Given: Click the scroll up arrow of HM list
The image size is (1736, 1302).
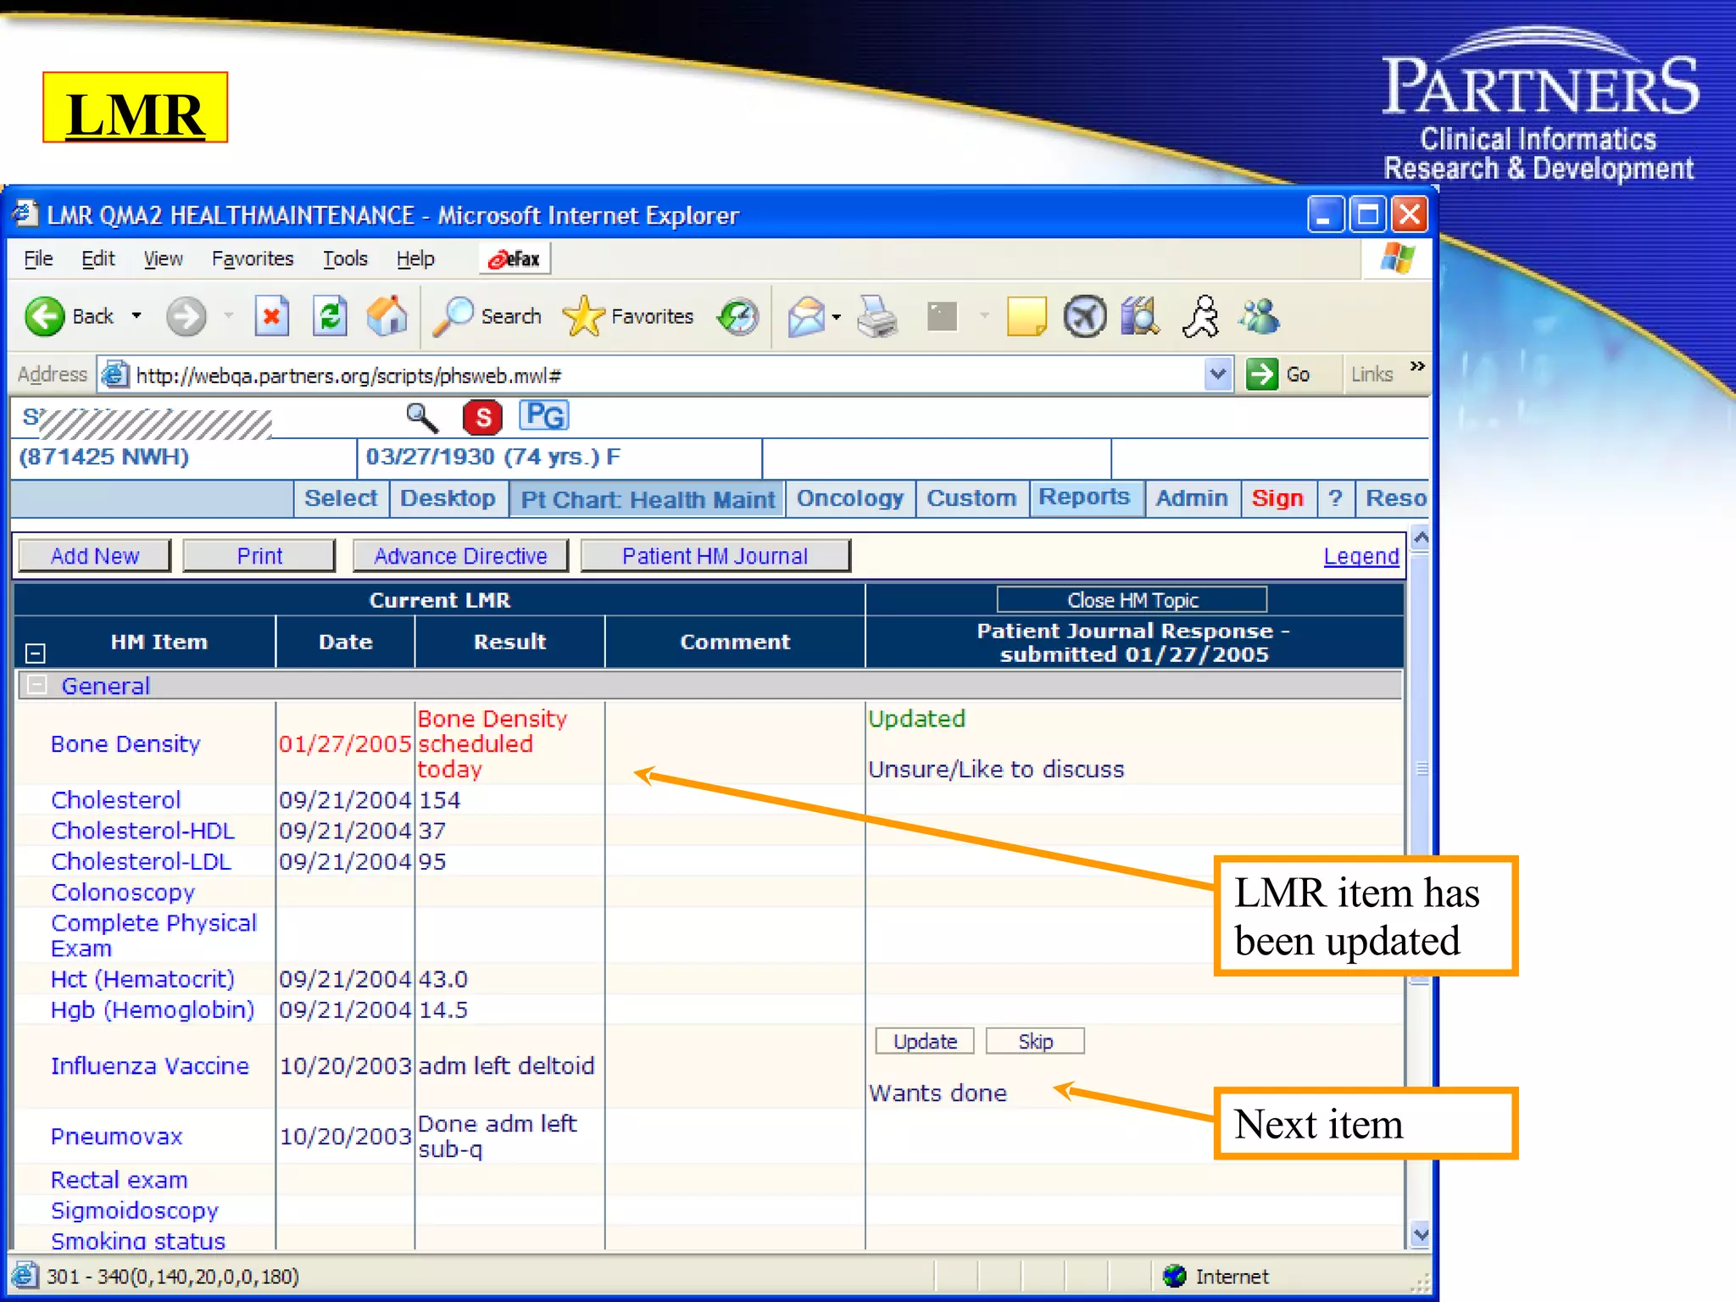Looking at the screenshot, I should pos(1421,540).
